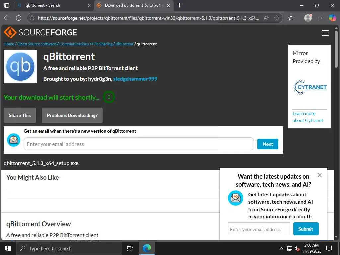Open Task View on taskbar
This screenshot has width=340, height=255.
tap(130, 248)
